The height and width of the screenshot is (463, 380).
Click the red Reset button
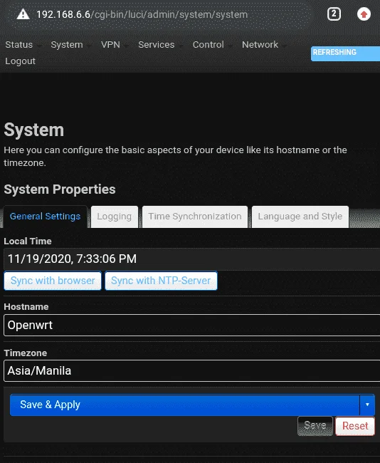coord(355,426)
